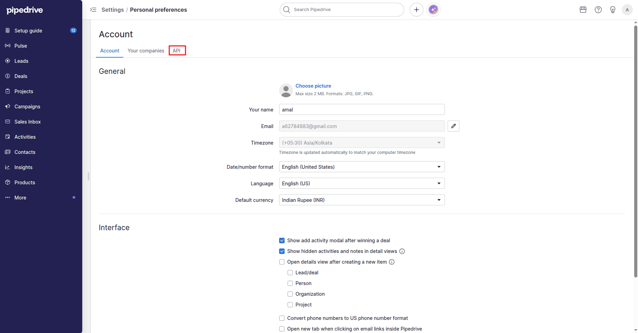Open the Products box icon
The width and height of the screenshot is (638, 333).
(8, 182)
